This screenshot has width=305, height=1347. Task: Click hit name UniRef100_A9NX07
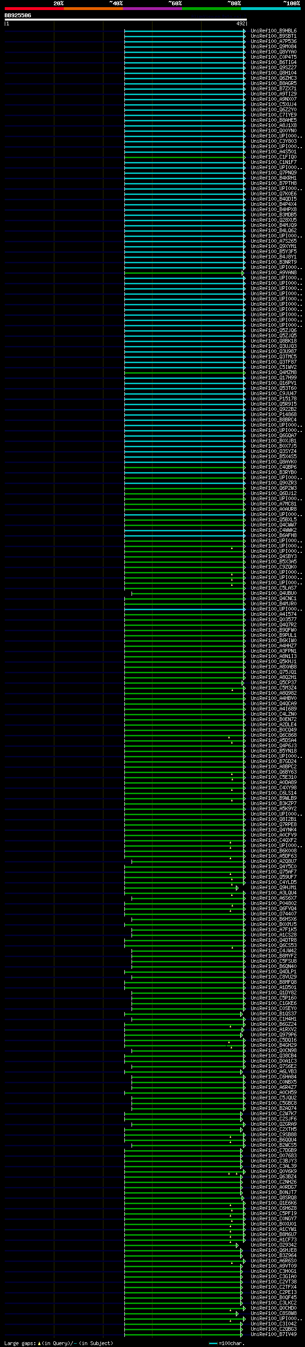pos(273,99)
